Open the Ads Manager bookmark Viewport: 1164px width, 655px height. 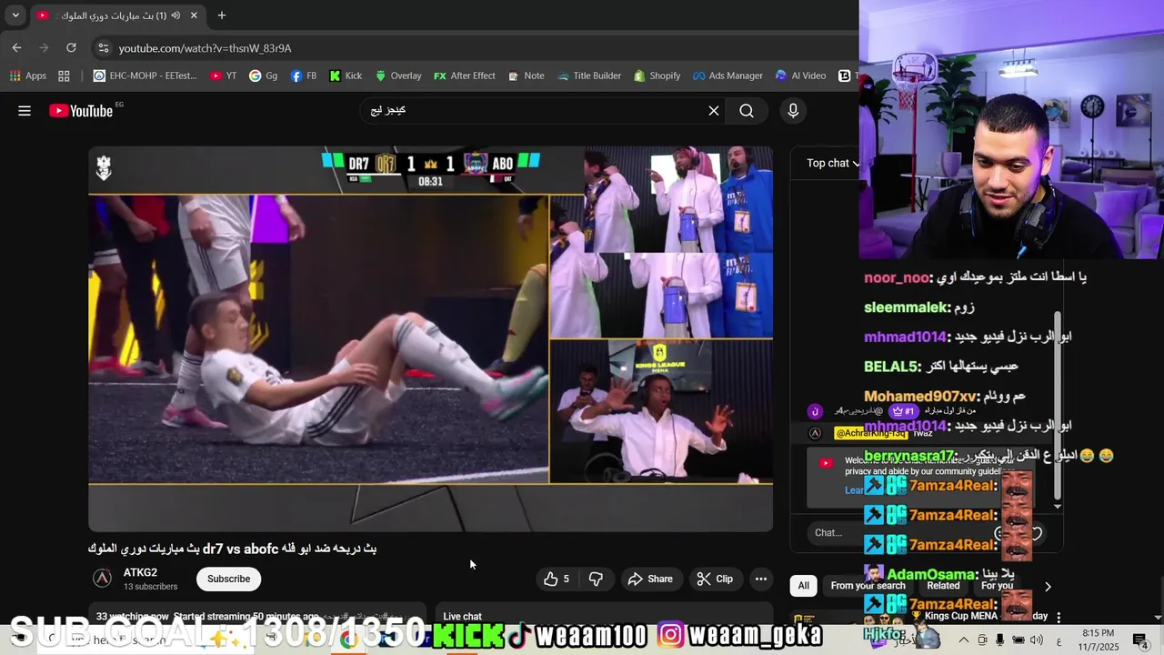pyautogui.click(x=728, y=76)
